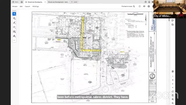This screenshot has height=105, width=186.
Task: Select the add text box tool
Action: (x=14, y=32)
